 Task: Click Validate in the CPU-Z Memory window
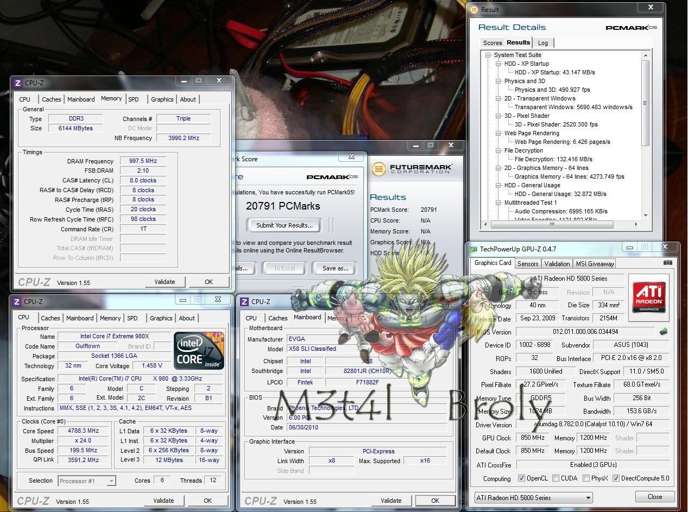[x=165, y=282]
